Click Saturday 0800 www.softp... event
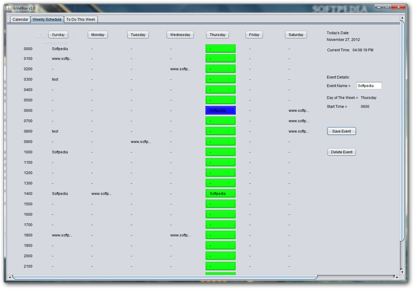This screenshot has height=289, width=414. (x=299, y=131)
